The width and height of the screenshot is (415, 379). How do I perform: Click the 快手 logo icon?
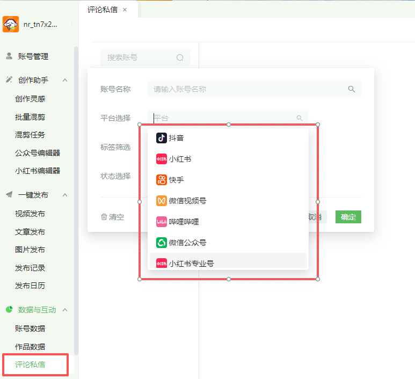(162, 180)
